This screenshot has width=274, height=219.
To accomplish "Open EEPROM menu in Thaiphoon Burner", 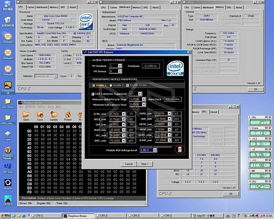I will point(30,107).
